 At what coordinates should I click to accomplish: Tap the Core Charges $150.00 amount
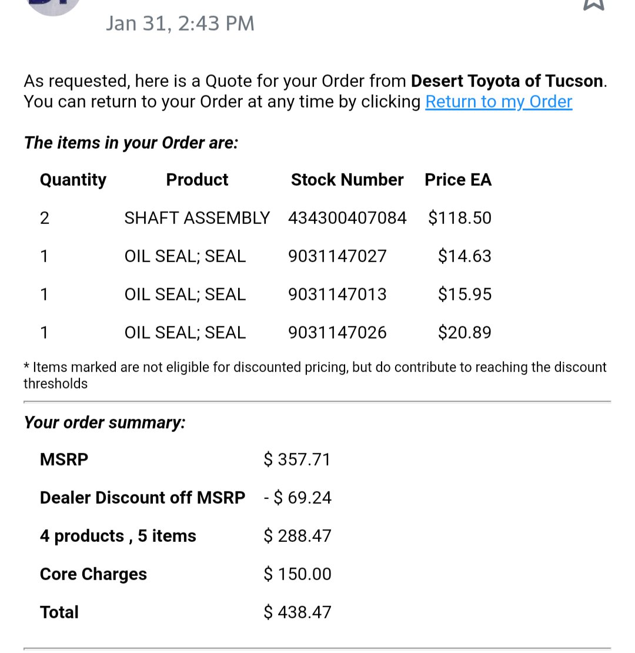tap(298, 574)
